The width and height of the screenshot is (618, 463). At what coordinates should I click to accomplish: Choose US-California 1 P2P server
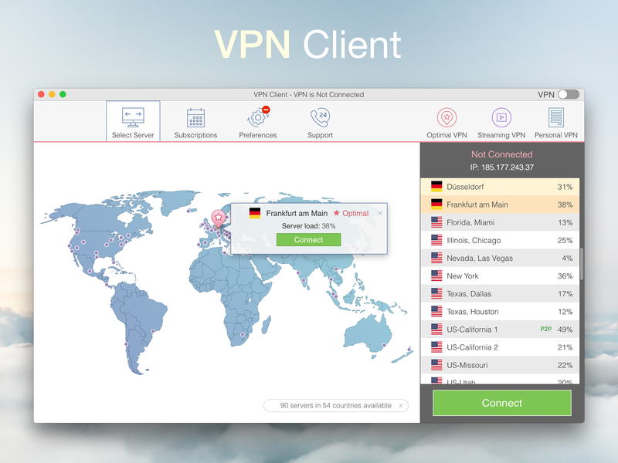pyautogui.click(x=500, y=330)
